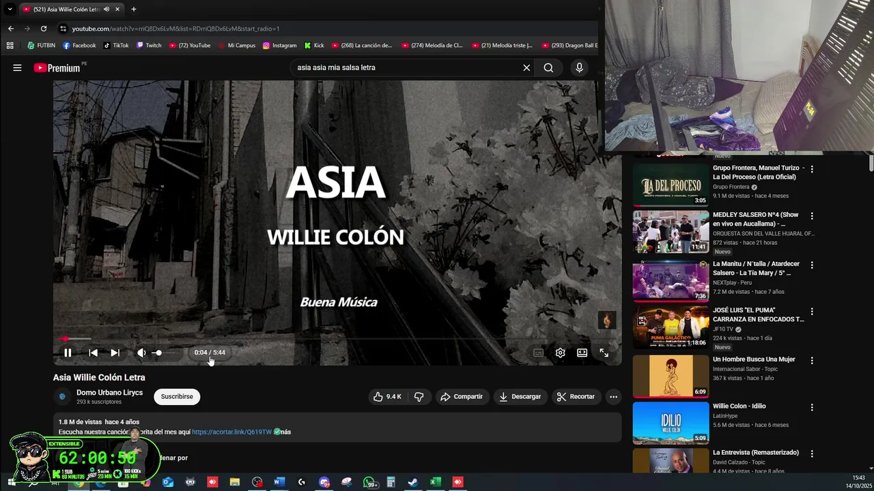The height and width of the screenshot is (491, 874).
Task: Open WhatsApp from the taskbar
Action: (369, 482)
